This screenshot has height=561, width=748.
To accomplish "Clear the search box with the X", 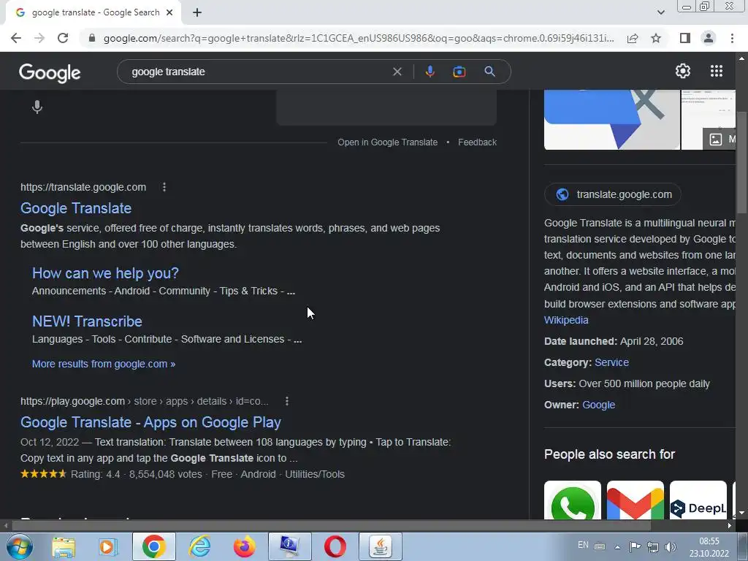I will pos(397,72).
